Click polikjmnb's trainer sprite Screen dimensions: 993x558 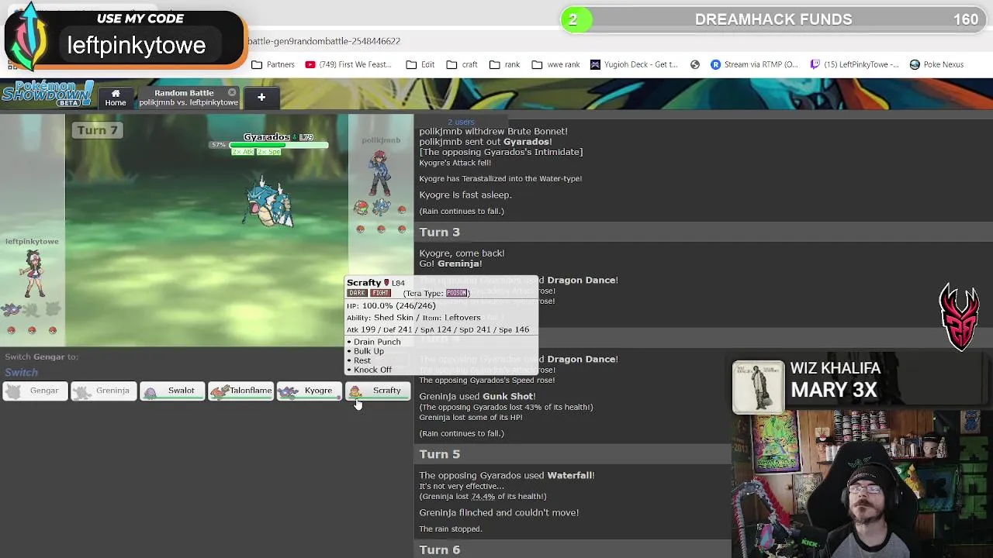tap(379, 173)
